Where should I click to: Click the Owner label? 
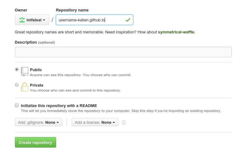pyautogui.click(x=21, y=10)
